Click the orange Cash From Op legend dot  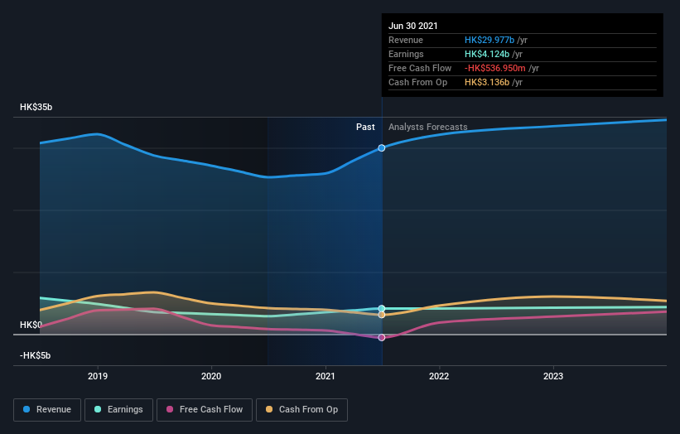[269, 409]
